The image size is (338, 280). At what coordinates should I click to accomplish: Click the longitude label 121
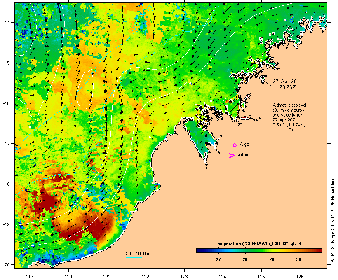[107, 277]
